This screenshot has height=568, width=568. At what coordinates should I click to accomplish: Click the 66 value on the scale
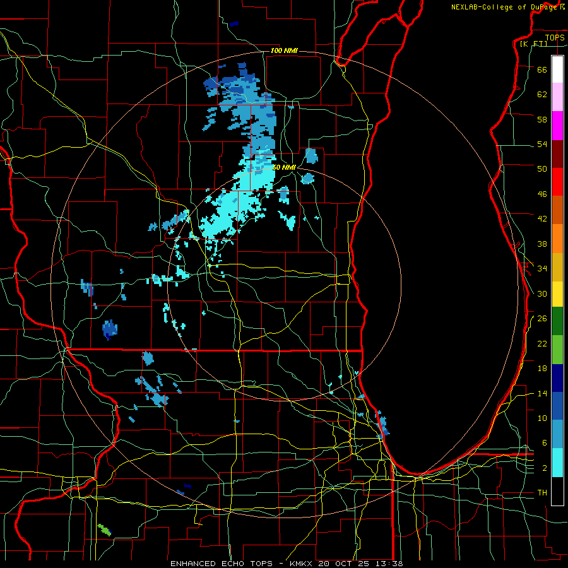542,69
